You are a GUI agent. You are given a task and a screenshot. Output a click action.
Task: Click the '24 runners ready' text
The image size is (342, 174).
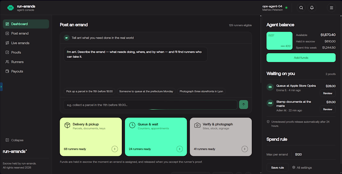coord(140,149)
